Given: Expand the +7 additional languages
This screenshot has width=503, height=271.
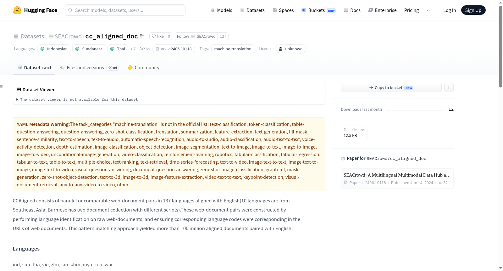Looking at the screenshot, I should tap(133, 49).
